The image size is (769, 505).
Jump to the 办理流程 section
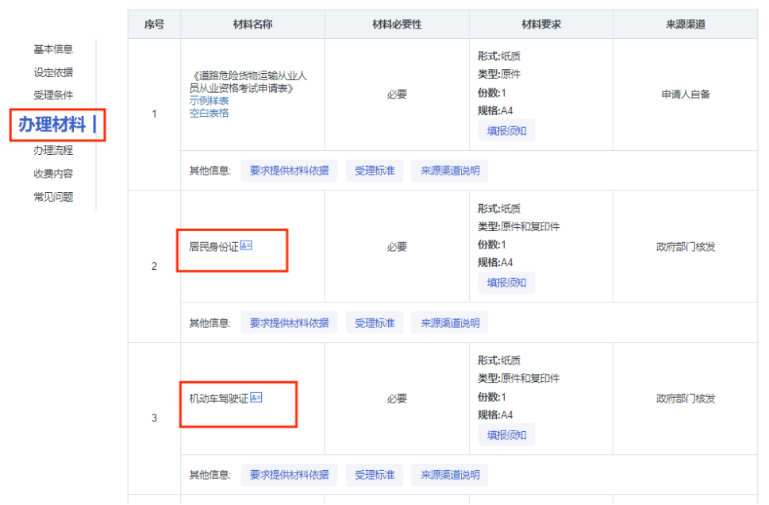click(53, 150)
